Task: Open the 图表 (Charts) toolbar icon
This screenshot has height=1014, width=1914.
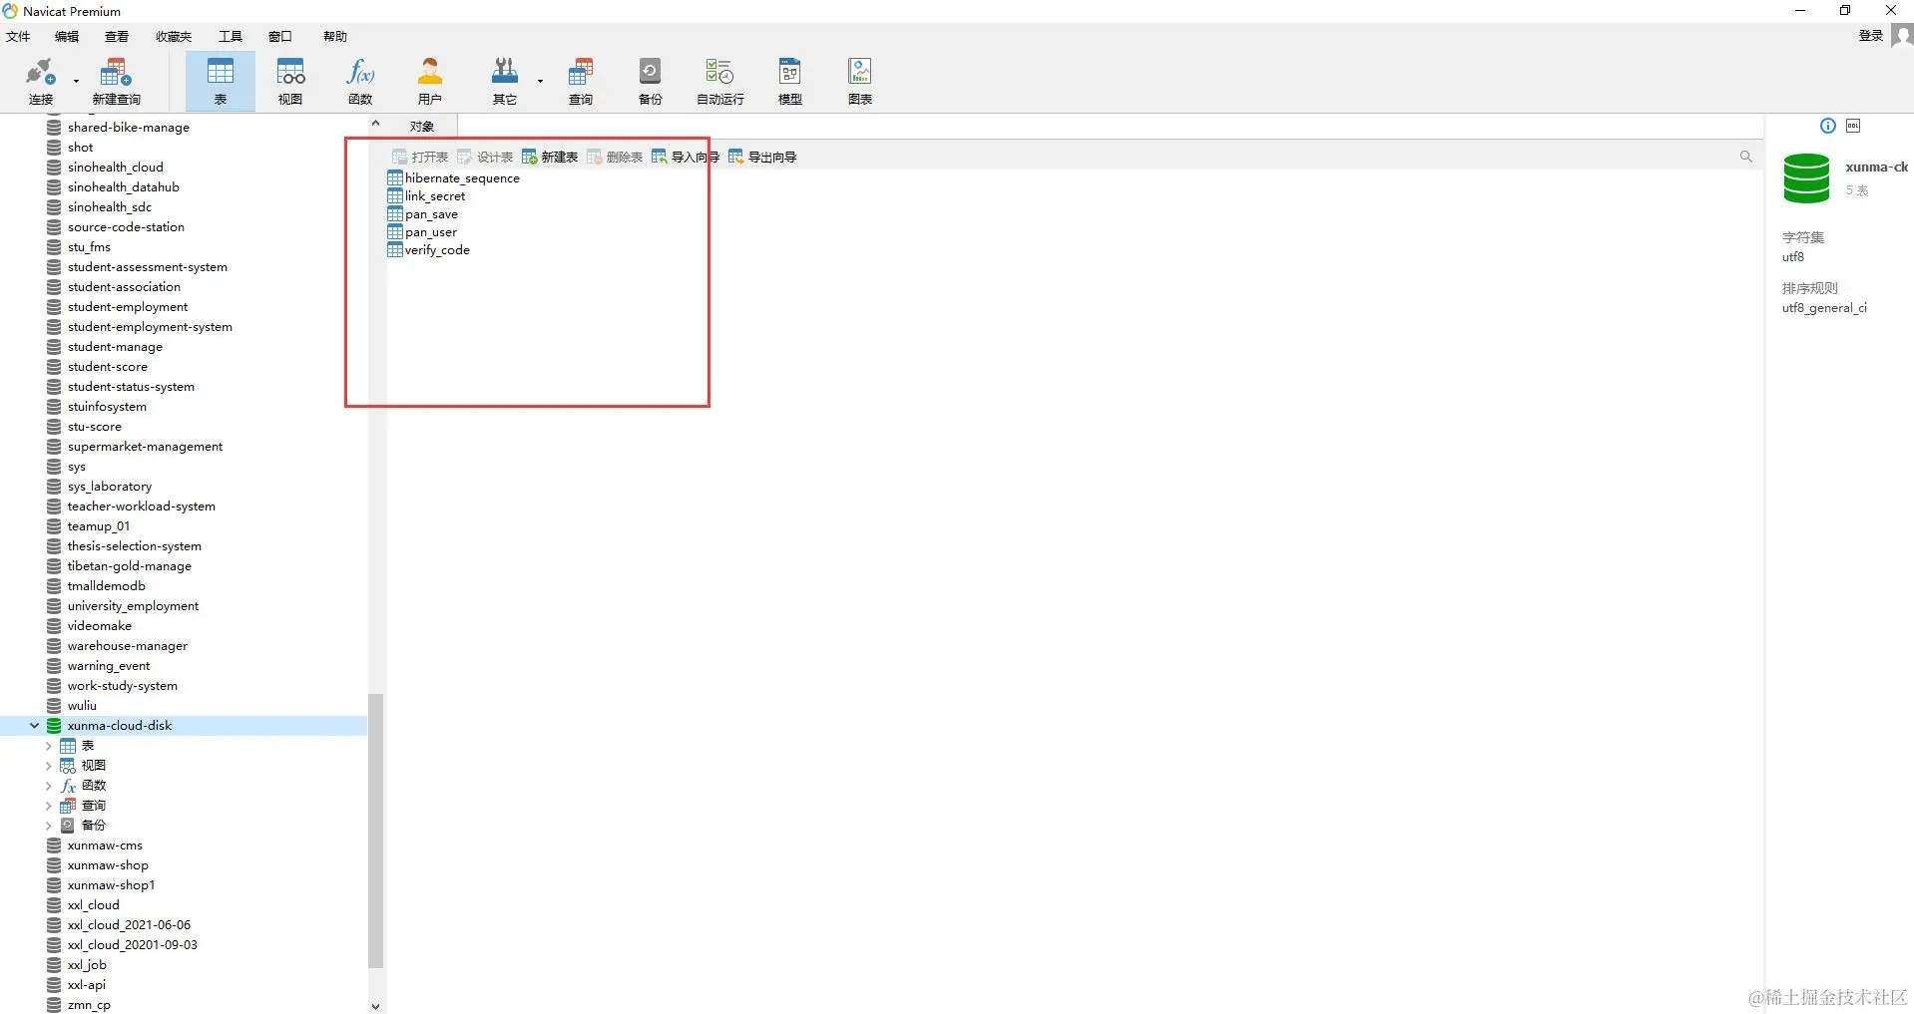Action: pos(860,81)
